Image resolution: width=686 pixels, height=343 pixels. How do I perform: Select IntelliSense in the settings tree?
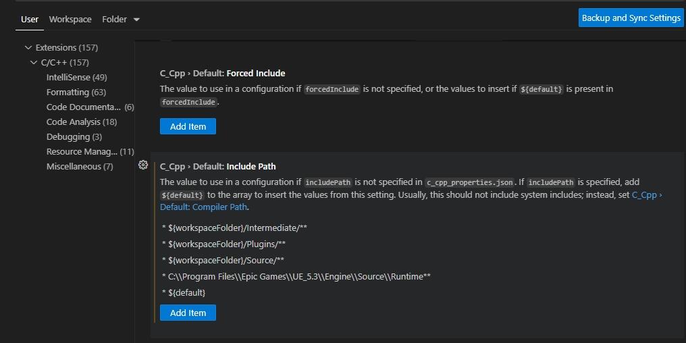pyautogui.click(x=76, y=78)
